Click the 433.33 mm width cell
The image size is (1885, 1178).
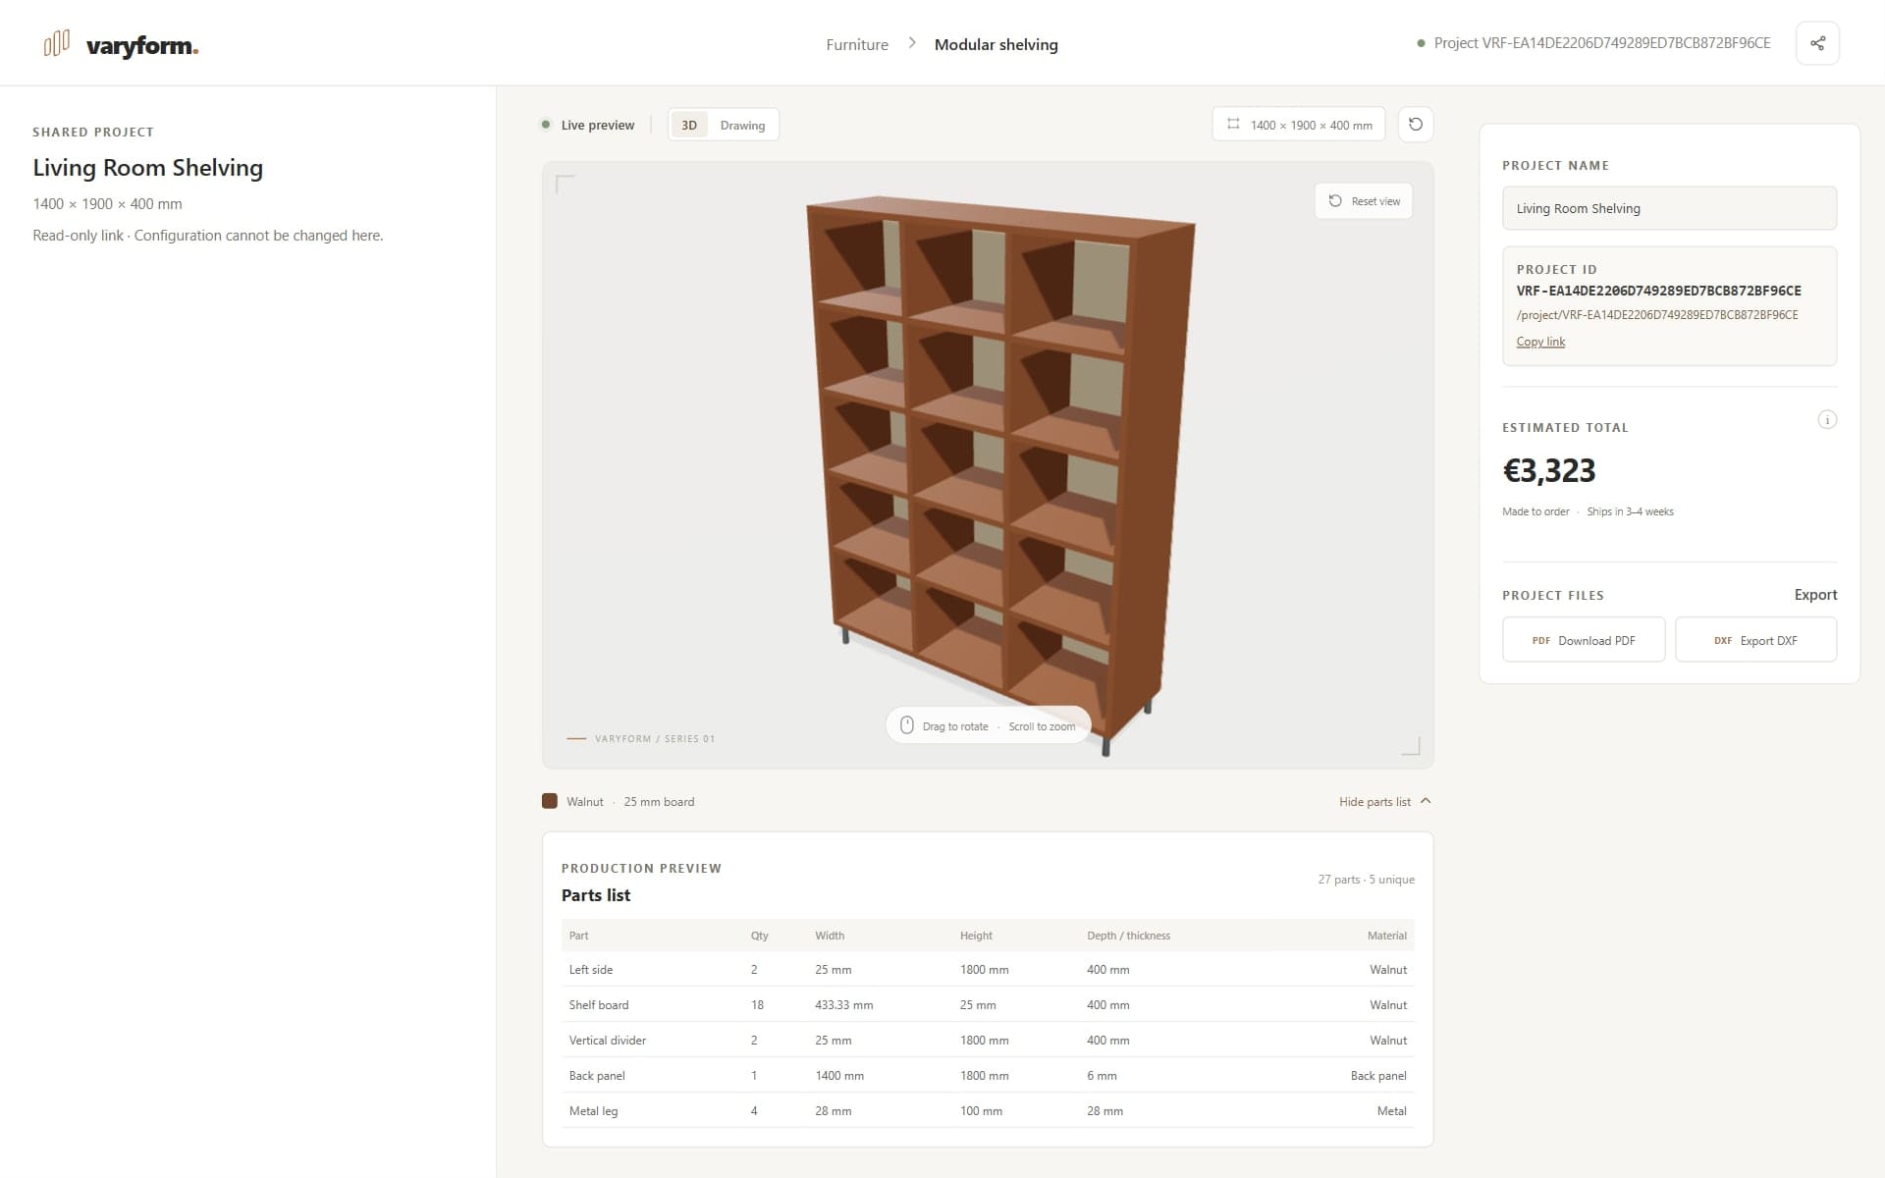[844, 1005]
